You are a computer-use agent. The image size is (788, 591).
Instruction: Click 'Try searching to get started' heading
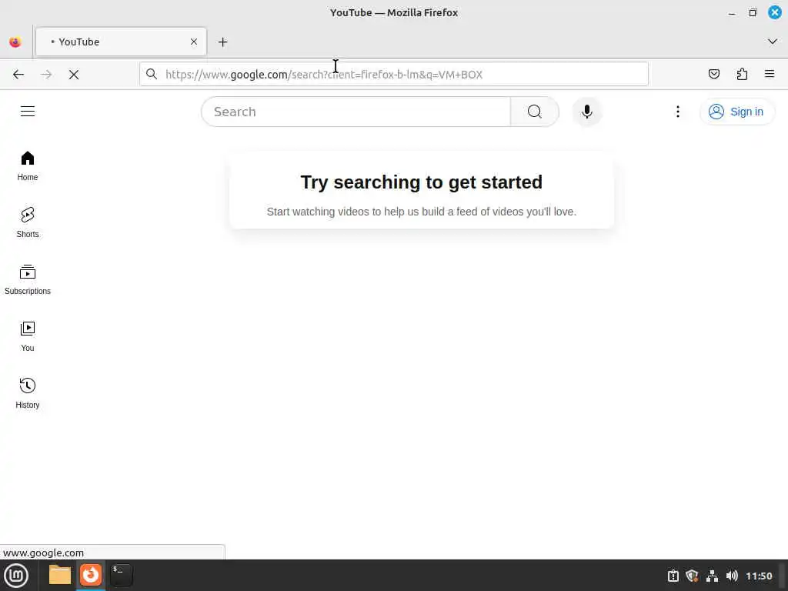pos(421,182)
